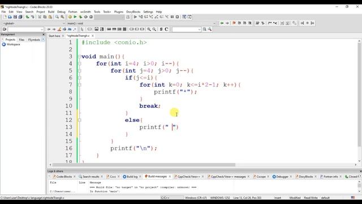Screen dimensions: 362x204
Task: Click the New file toolbar icon
Action: (5, 17)
